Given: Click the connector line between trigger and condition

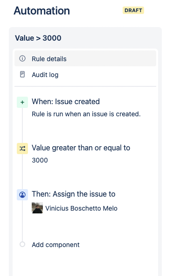Looking at the screenshot, I should pyautogui.click(x=22, y=125).
